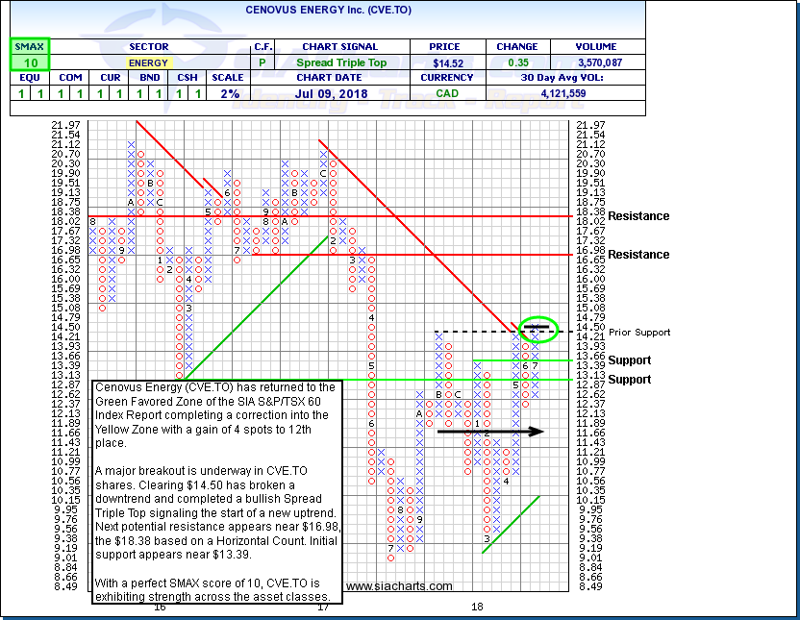Select the SMAX score 10 box
The height and width of the screenshot is (620, 800).
pyautogui.click(x=27, y=62)
